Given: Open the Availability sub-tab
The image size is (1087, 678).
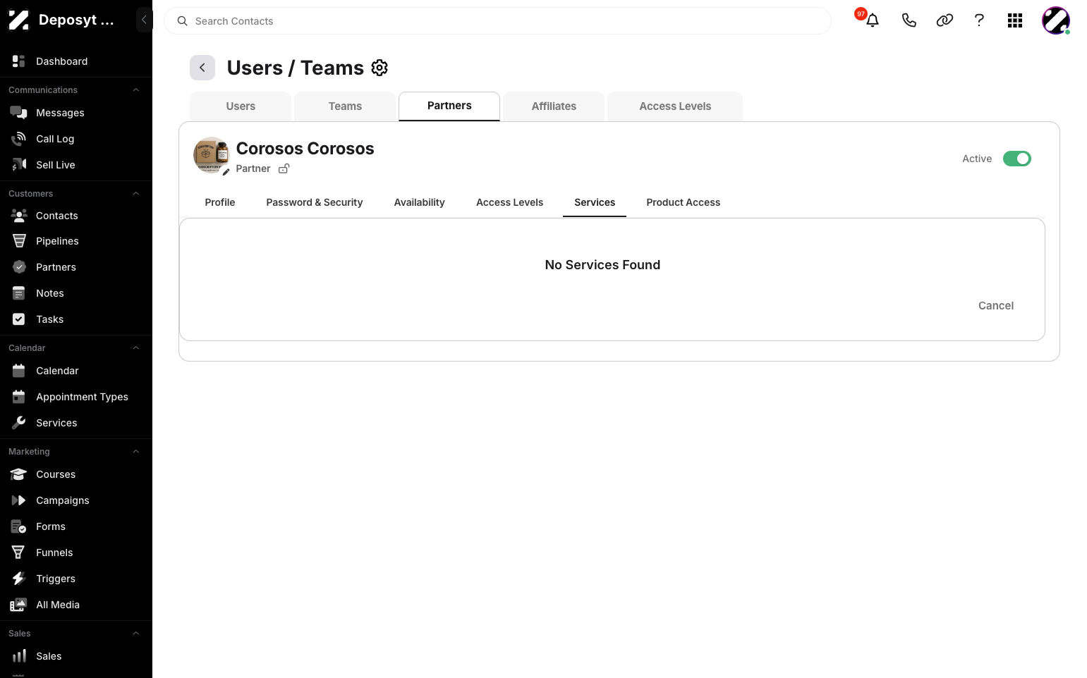Looking at the screenshot, I should click(420, 202).
